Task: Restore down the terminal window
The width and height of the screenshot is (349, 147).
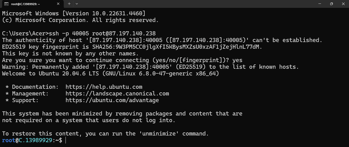Action: [x=332, y=4]
